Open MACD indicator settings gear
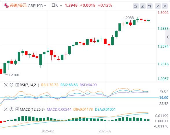The image size is (170, 135). 11,109
